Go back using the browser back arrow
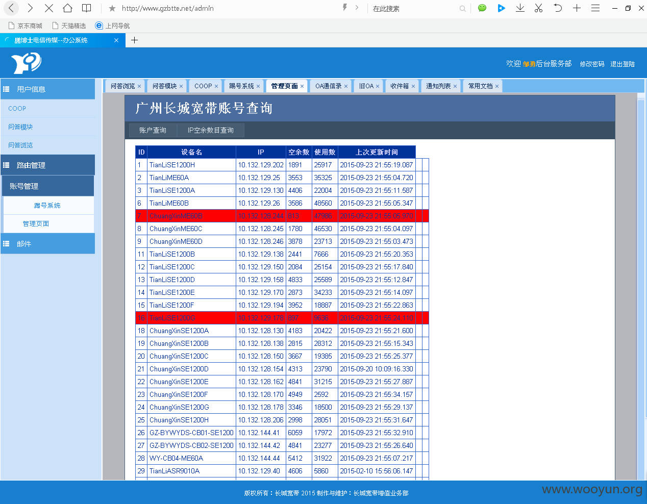 tap(11, 8)
